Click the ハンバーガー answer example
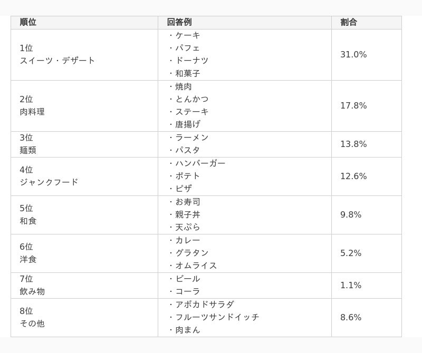The image size is (422, 353). [200, 163]
